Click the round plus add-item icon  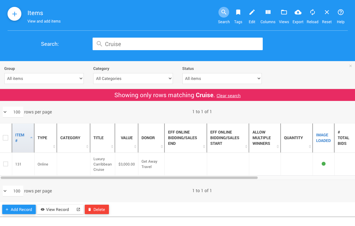(x=14, y=14)
